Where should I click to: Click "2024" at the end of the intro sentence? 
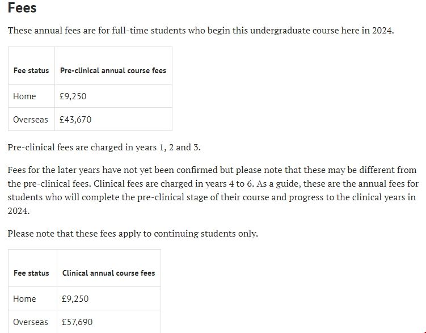tap(382, 30)
